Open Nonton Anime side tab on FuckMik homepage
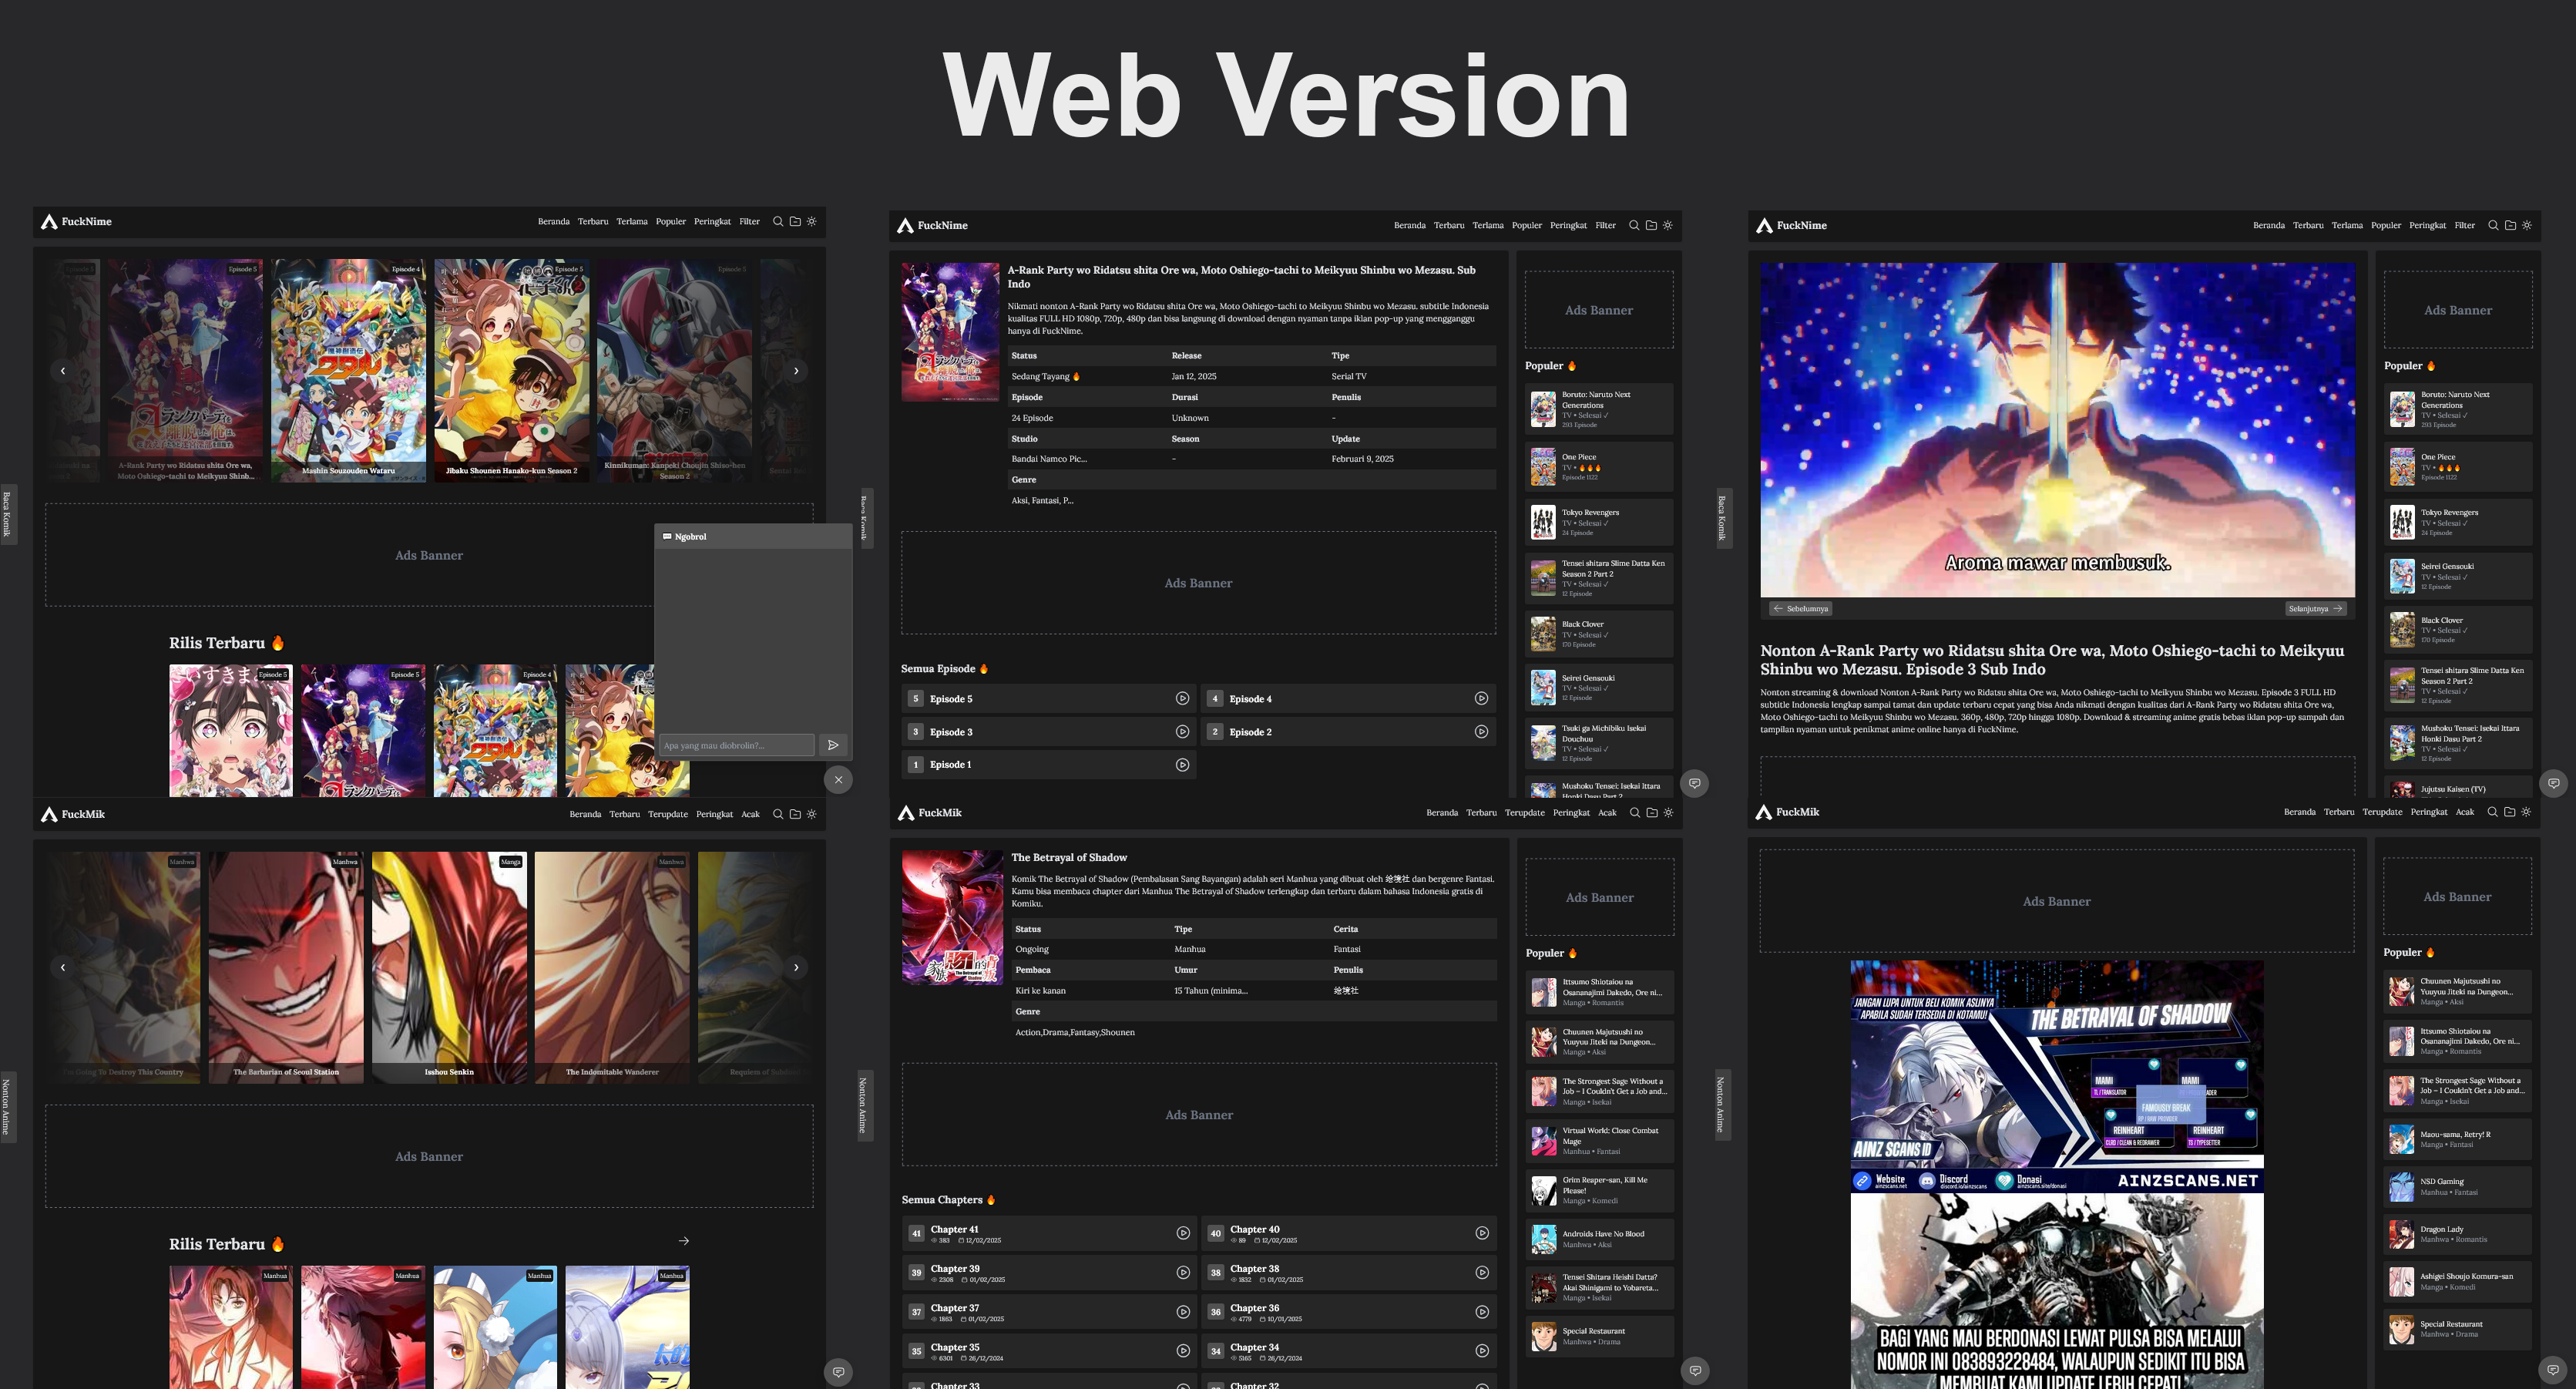This screenshot has height=1389, width=2576. pos(7,1106)
